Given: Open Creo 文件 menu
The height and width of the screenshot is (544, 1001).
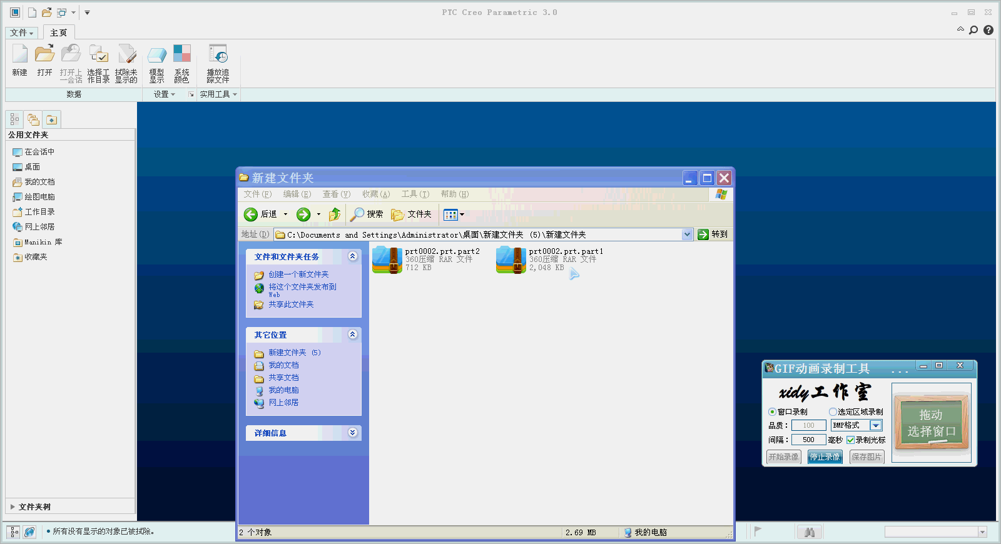Looking at the screenshot, I should [x=22, y=33].
